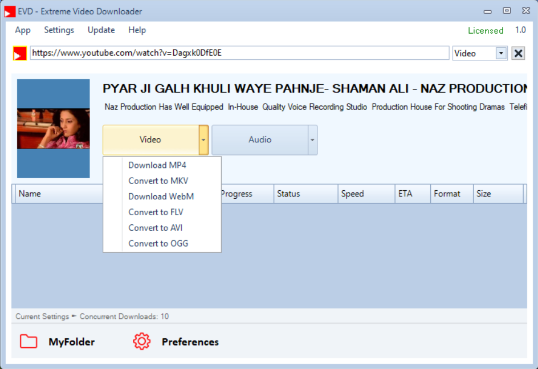The width and height of the screenshot is (538, 369).
Task: Click the Preferences label
Action: (190, 342)
